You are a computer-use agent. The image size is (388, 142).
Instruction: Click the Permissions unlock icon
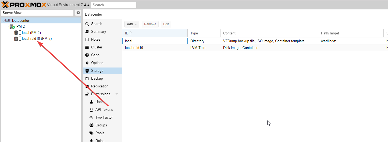coord(87,94)
